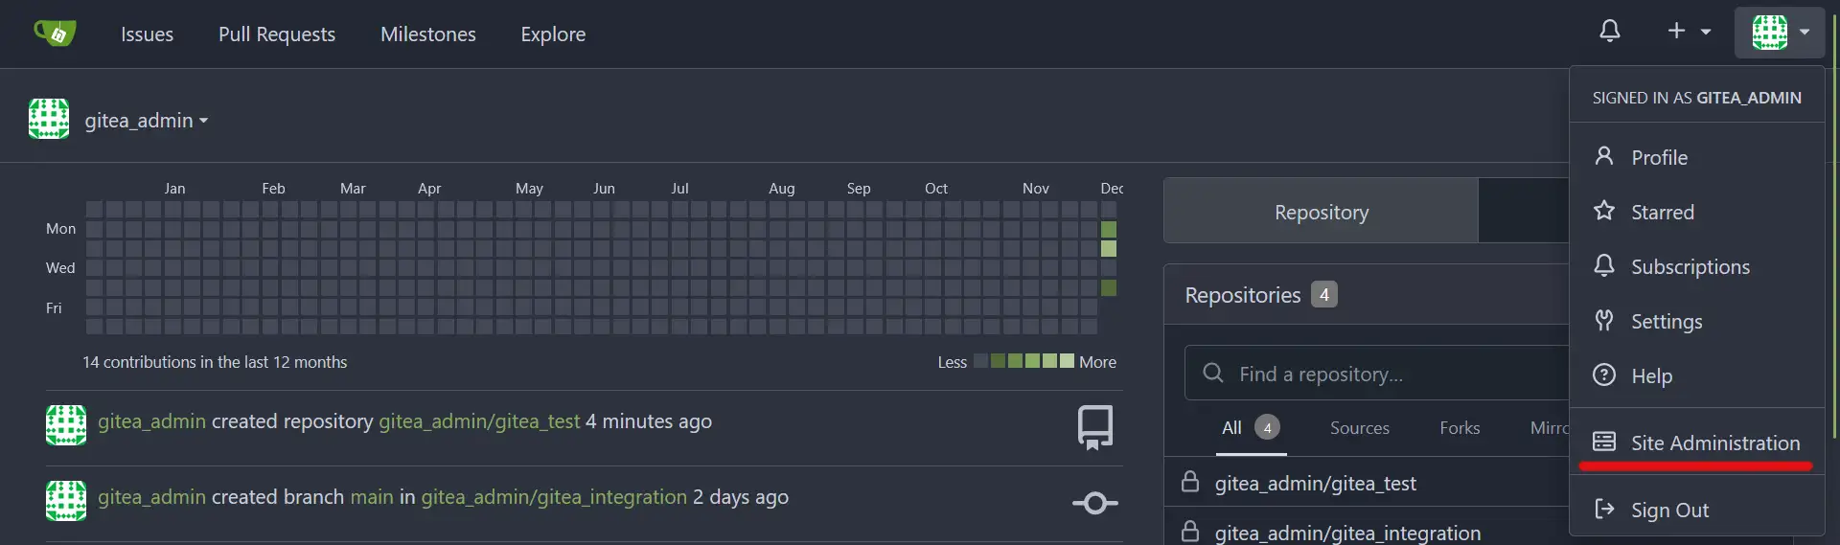Click the Monday December contribution square
1840x545 pixels.
point(1109,229)
